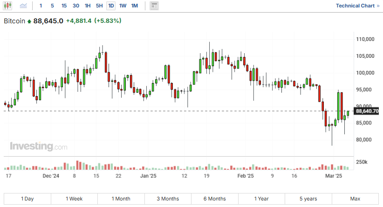The width and height of the screenshot is (383, 207).
Task: Select the 1M interval in top toolbar
Action: pos(134,6)
